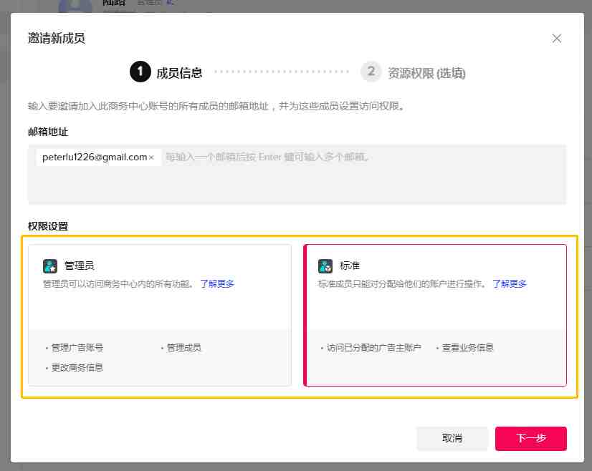Click the 查看业务信息 feature item
The image size is (592, 471).
click(467, 348)
